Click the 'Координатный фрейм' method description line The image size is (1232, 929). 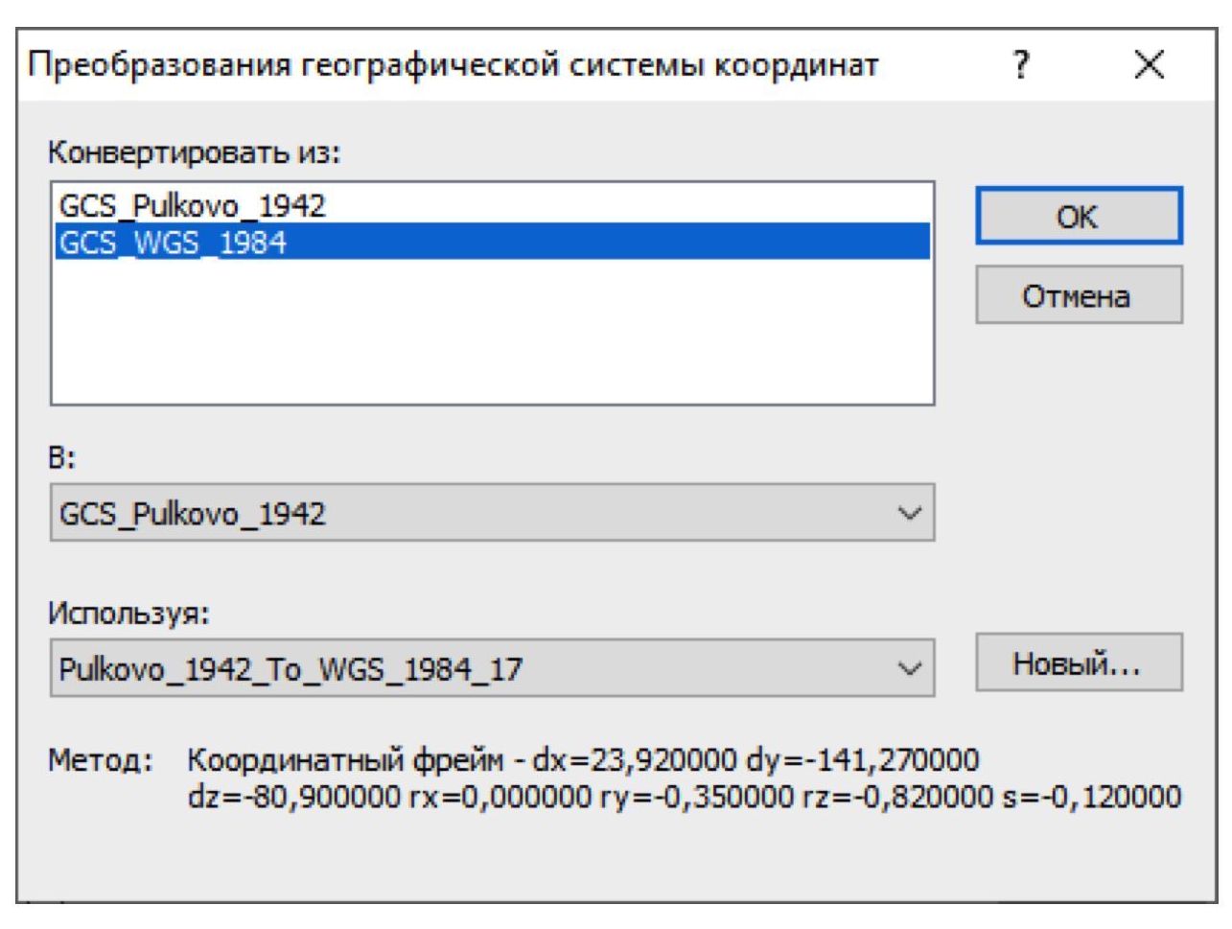coord(582,760)
